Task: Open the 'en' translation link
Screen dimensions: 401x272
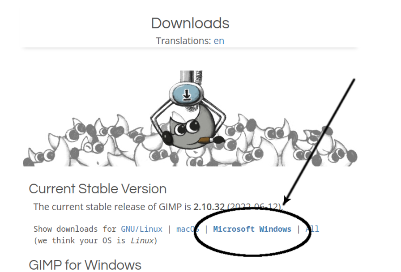Action: (x=219, y=41)
